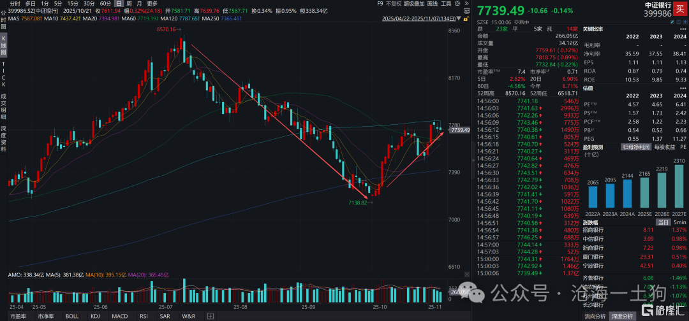
Task: Open 关键比率 more options ellipsis
Action: [684, 29]
